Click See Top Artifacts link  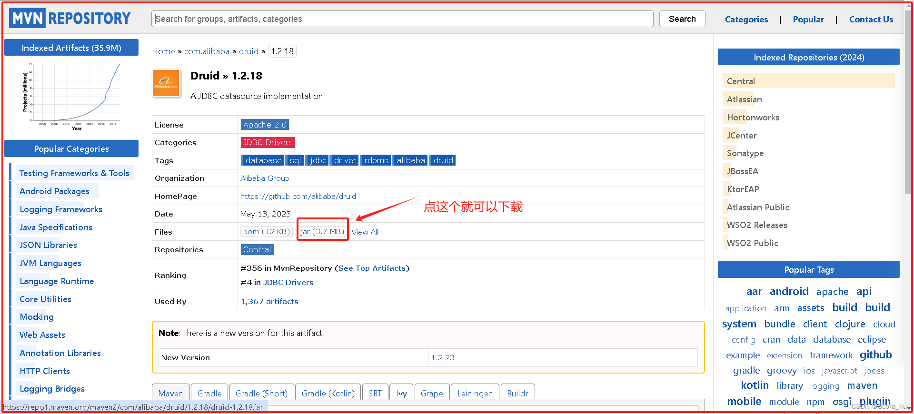click(372, 268)
